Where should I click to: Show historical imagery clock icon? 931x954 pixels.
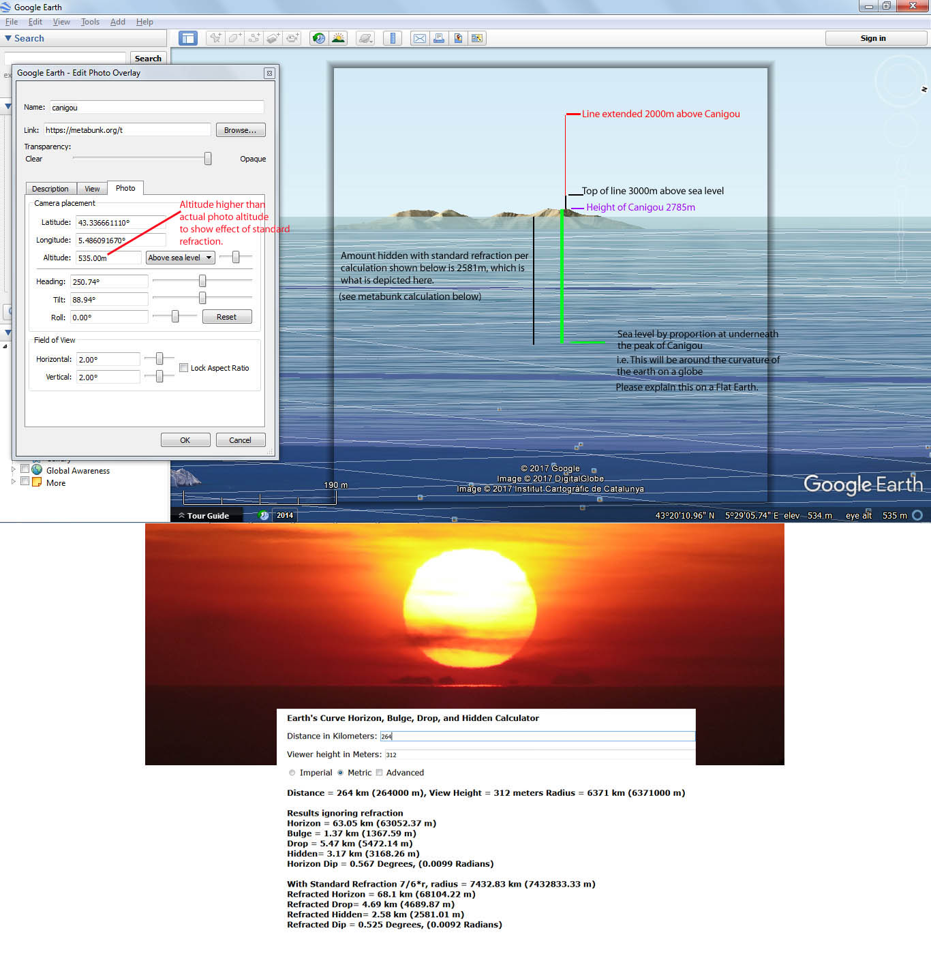tap(318, 38)
